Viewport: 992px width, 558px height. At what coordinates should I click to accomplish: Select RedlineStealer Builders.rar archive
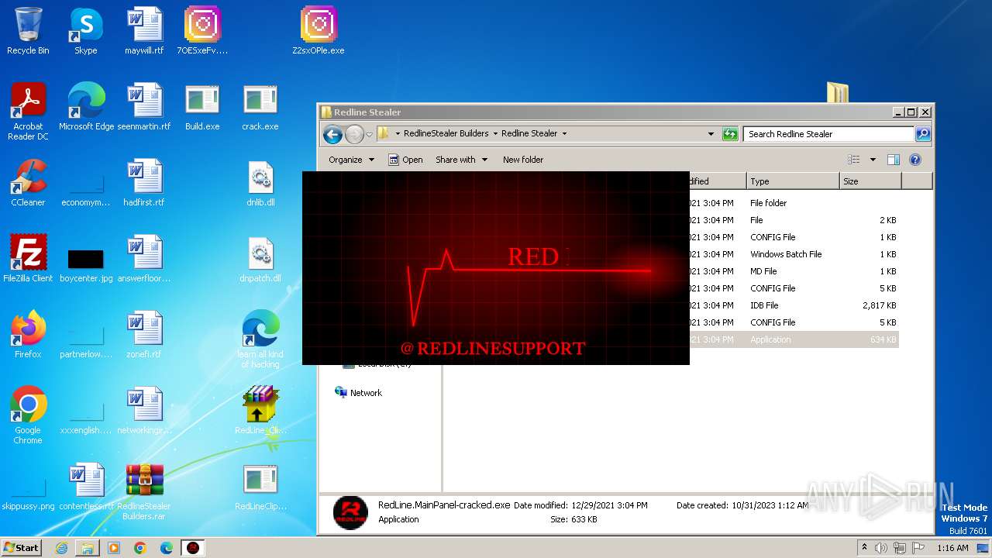point(144,491)
